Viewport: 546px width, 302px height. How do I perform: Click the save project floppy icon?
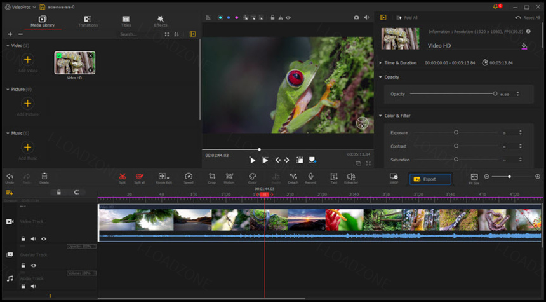pos(42,7)
